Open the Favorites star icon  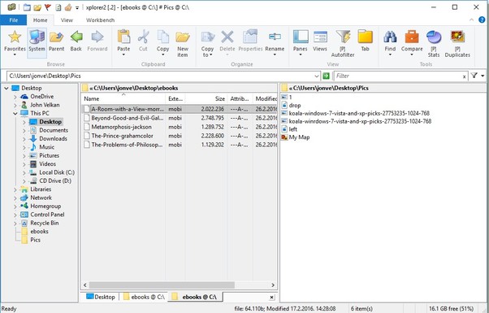coord(15,37)
